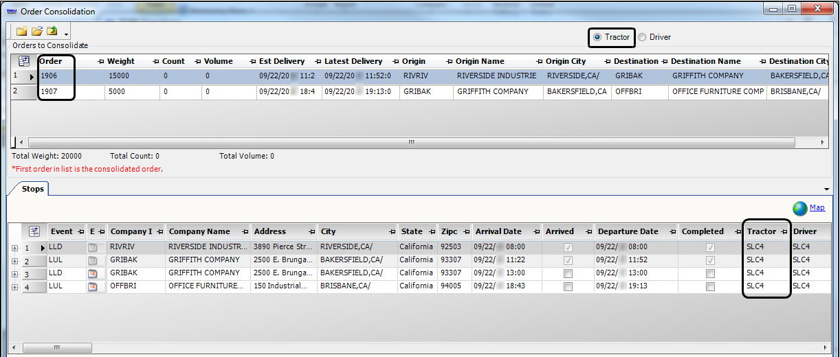Image resolution: width=840 pixels, height=357 pixels.
Task: Select the Tractor radio button
Action: click(x=597, y=37)
